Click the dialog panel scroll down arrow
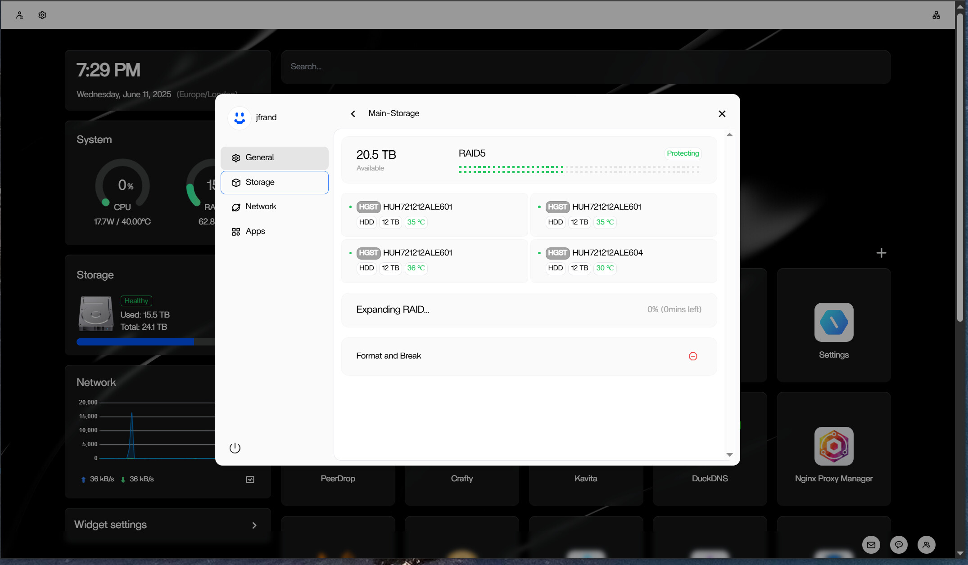This screenshot has width=968, height=565. pos(729,455)
